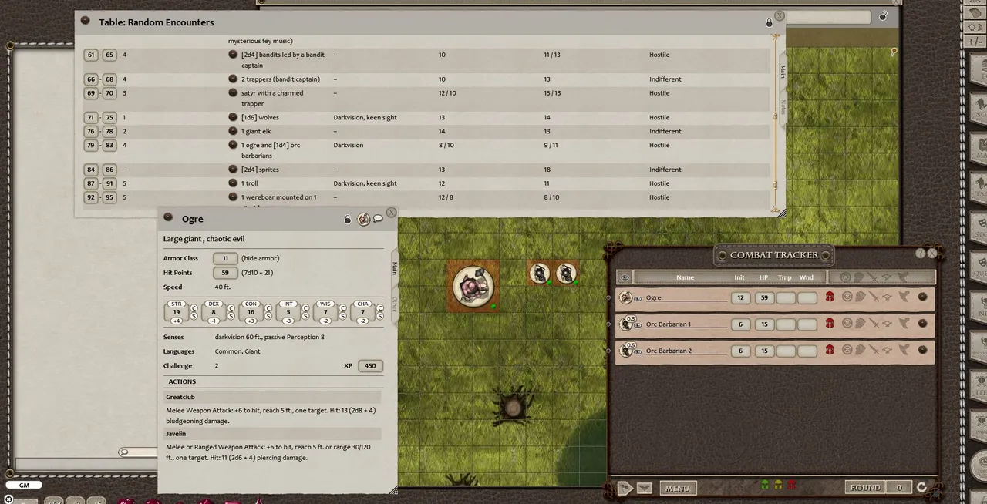Open link for '1 ogre and [1d4] orc' row
The image size is (987, 504).
[233, 145]
